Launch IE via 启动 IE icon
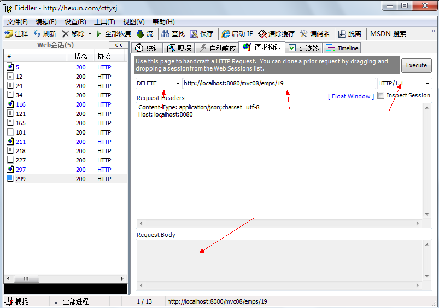The width and height of the screenshot is (439, 308). (226, 34)
